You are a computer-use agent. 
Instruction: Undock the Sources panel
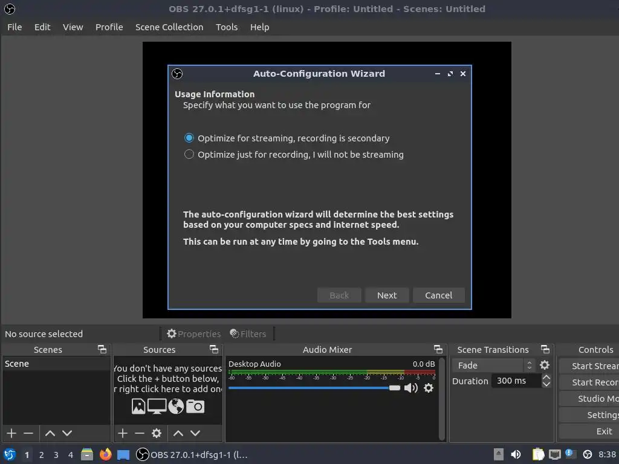pos(214,349)
